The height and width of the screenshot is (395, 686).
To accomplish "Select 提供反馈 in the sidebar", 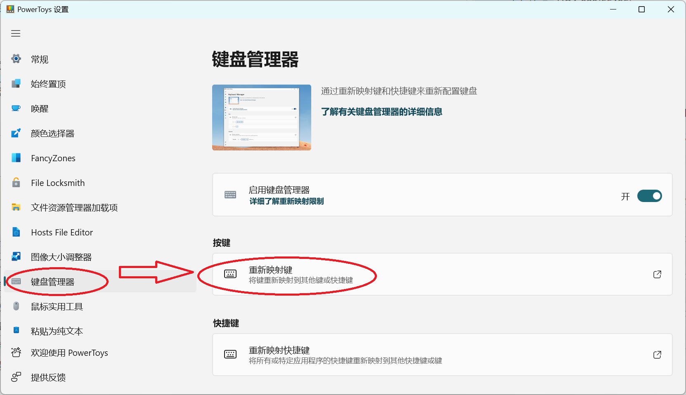I will click(x=100, y=377).
